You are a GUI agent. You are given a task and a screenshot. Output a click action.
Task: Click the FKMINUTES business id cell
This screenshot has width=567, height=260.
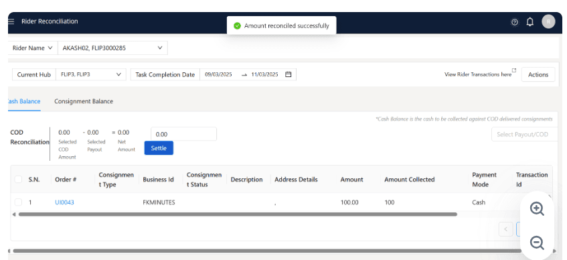pos(159,202)
